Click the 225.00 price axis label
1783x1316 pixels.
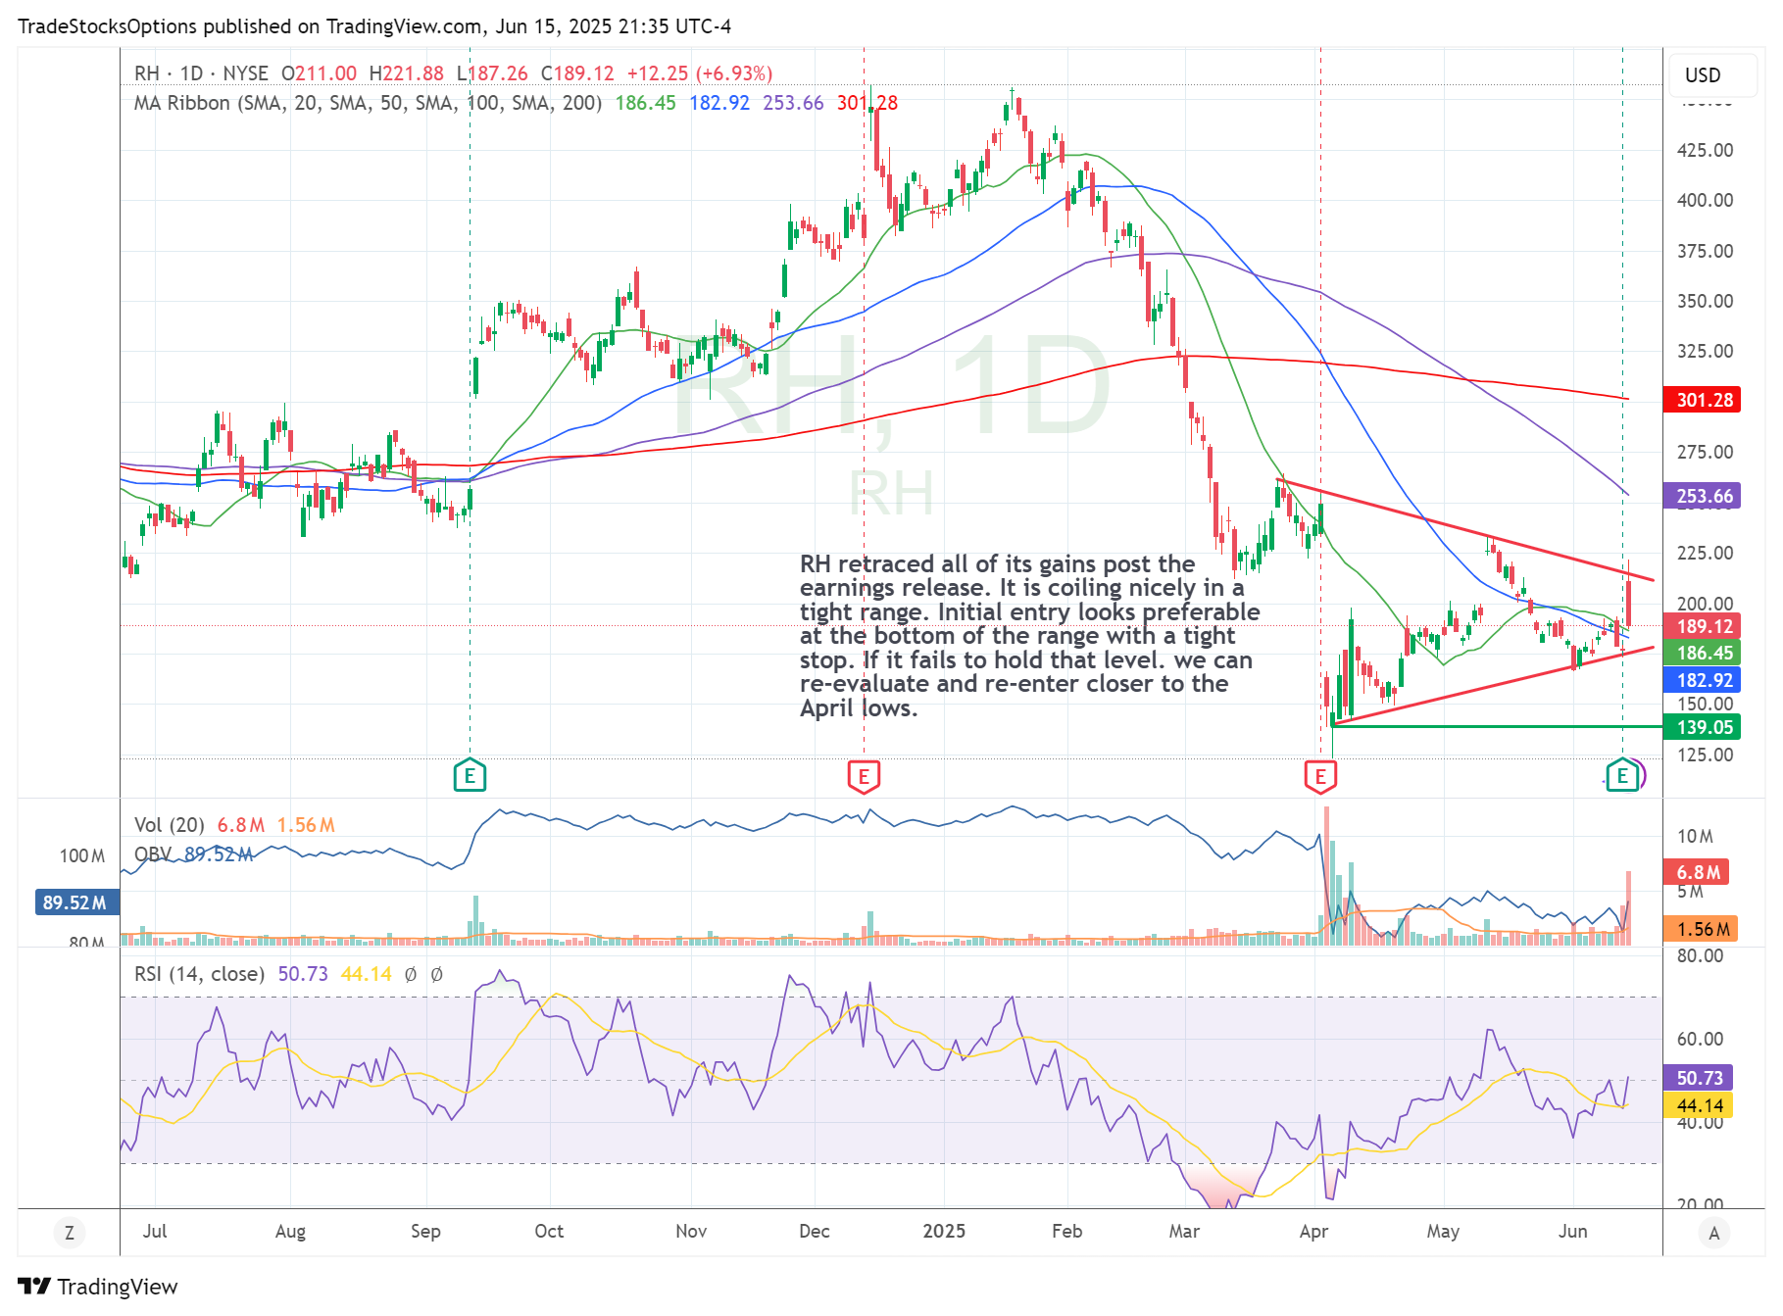tap(1705, 553)
